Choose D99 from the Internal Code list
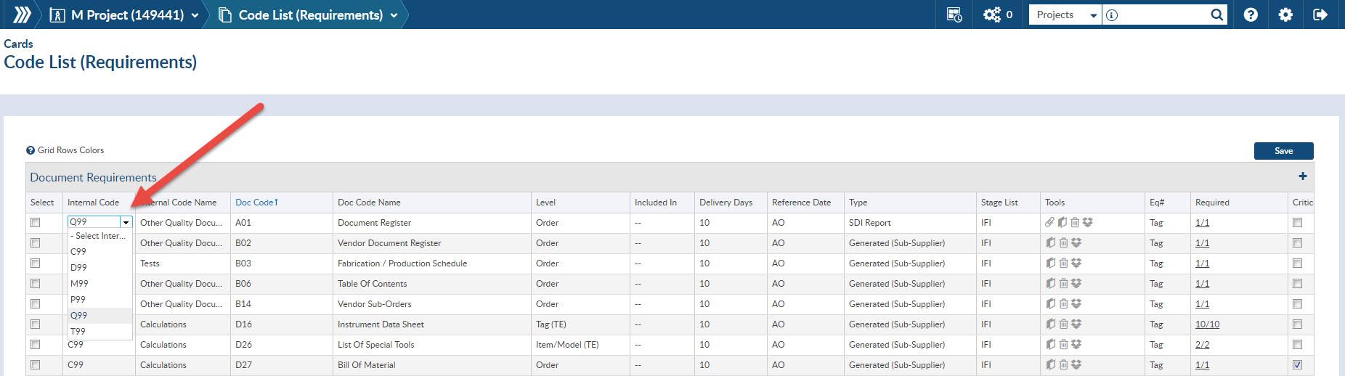This screenshot has width=1345, height=376. [100, 268]
